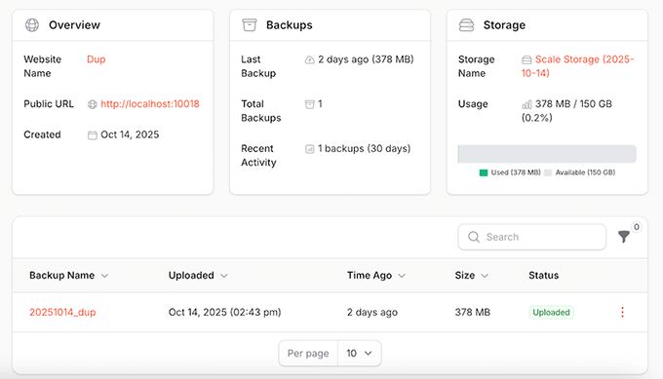The height and width of the screenshot is (379, 663).
Task: Click the green Used (378 MB) legend swatch
Action: click(484, 172)
